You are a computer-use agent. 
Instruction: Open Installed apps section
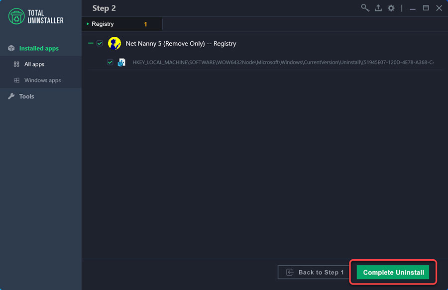click(41, 48)
